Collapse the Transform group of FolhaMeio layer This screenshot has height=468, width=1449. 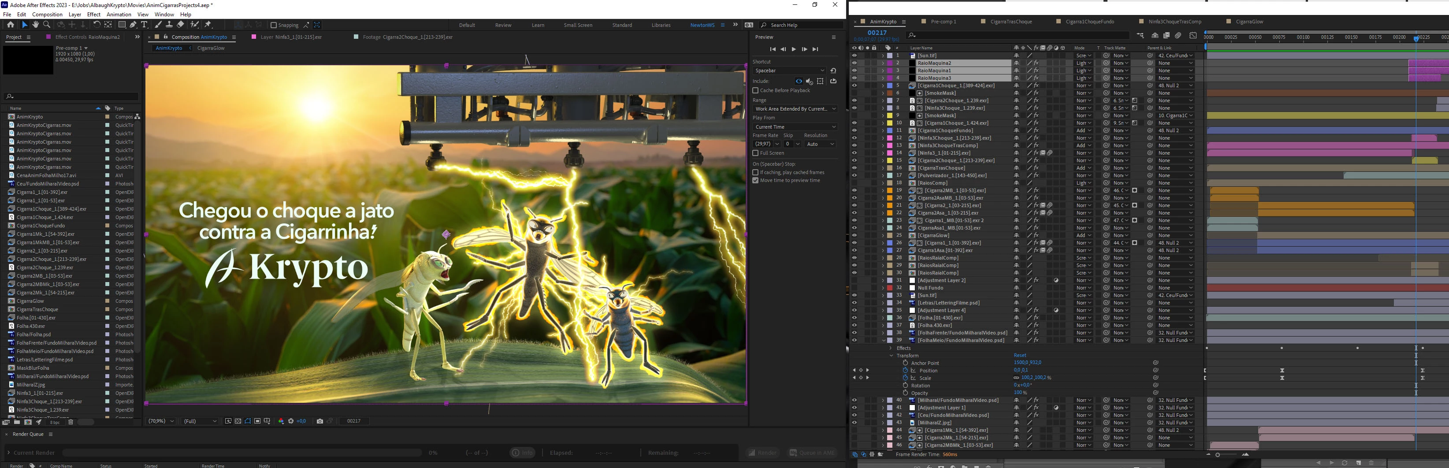(892, 356)
